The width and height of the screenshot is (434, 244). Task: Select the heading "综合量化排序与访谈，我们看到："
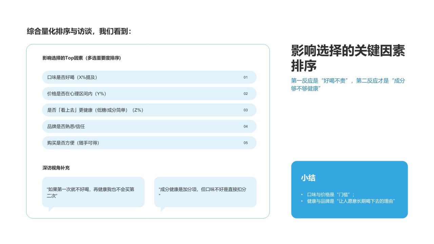(79, 32)
